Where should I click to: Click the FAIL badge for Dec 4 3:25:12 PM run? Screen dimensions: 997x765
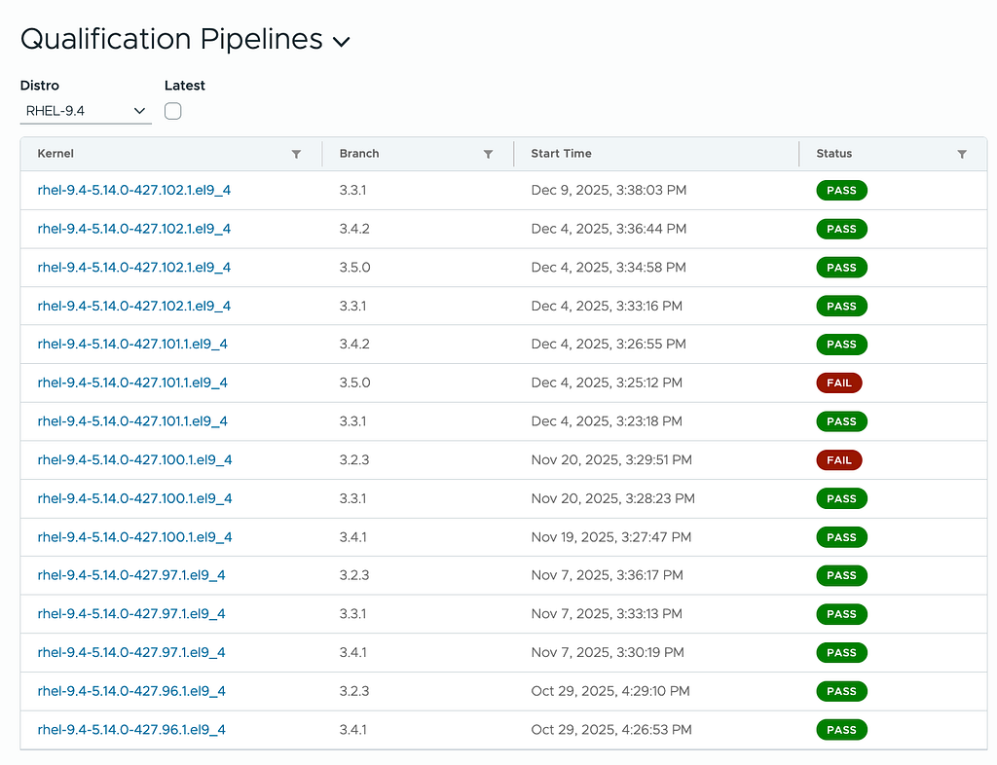pos(838,383)
